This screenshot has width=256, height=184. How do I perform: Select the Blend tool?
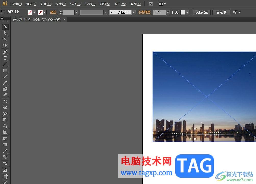pos(5,157)
